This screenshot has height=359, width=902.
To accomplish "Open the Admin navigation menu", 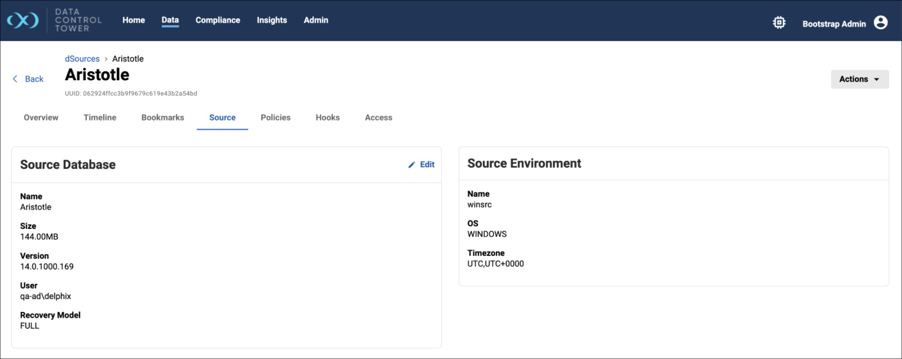I will point(316,20).
